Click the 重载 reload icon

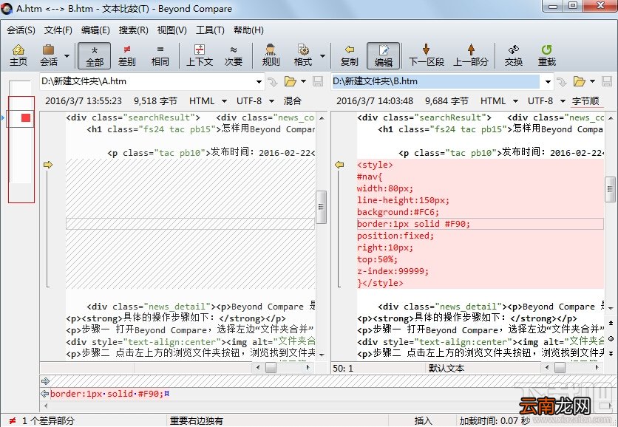(x=546, y=49)
